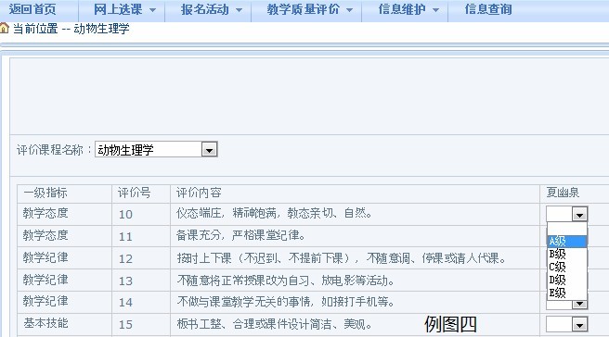Viewport: 609px width, 337px height.
Task: Choose D级 in the rating list
Action: [566, 280]
